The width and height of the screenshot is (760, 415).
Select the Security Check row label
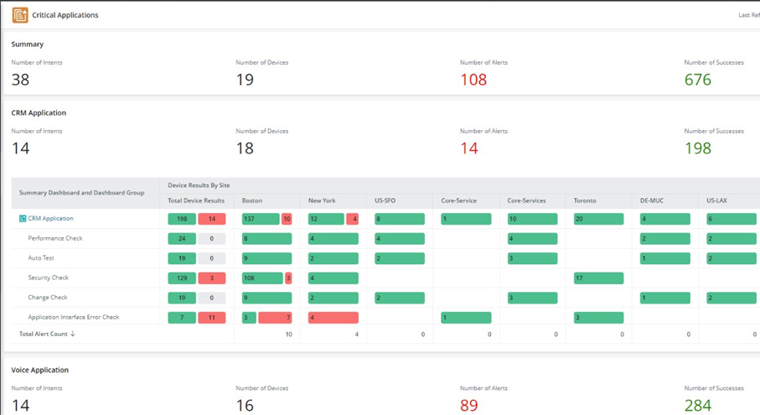48,278
